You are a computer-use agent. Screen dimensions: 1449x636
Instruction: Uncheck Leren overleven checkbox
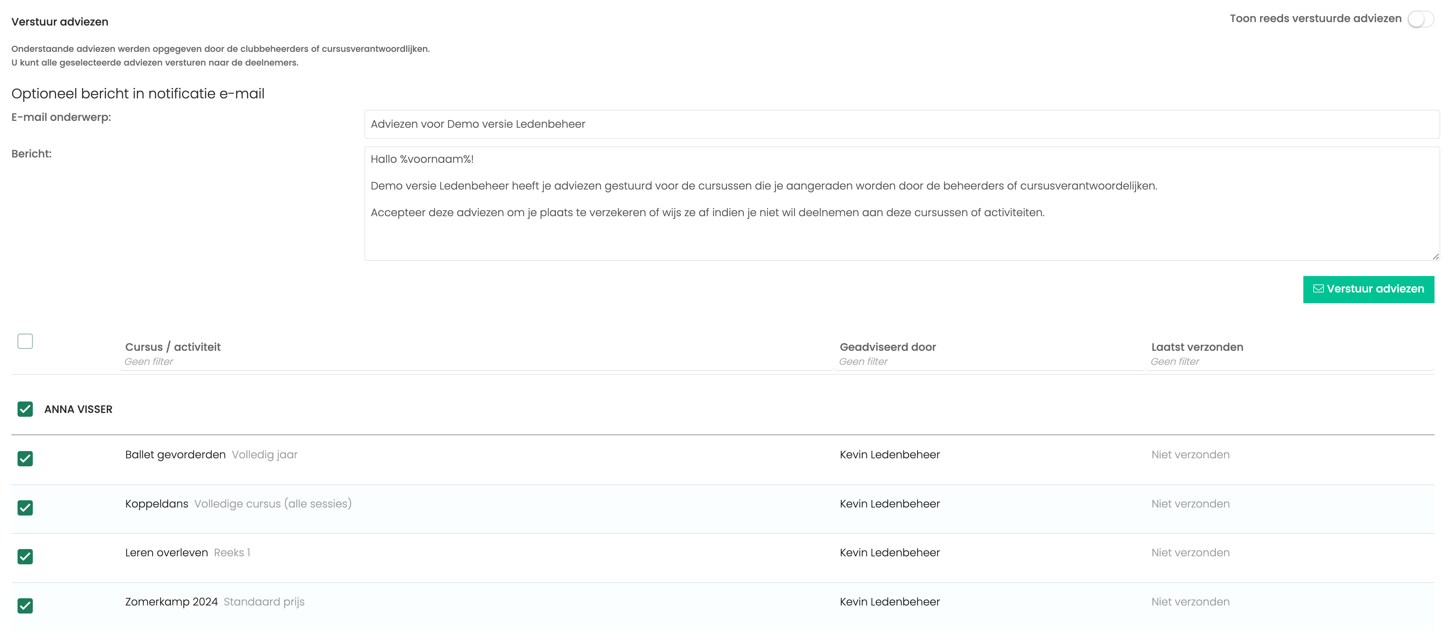(25, 557)
